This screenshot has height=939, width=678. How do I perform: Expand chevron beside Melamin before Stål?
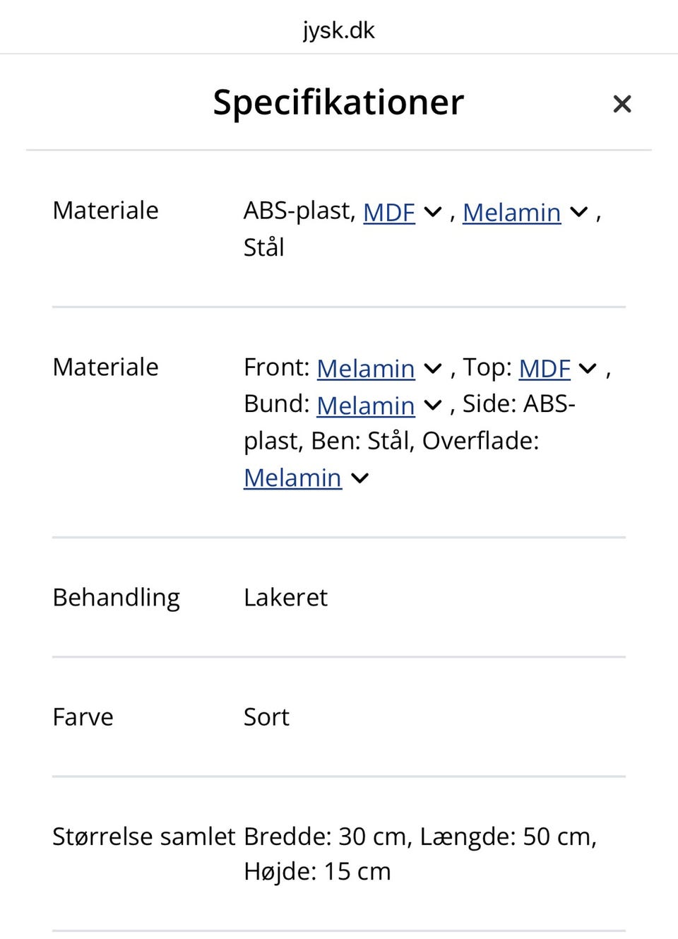point(579,212)
